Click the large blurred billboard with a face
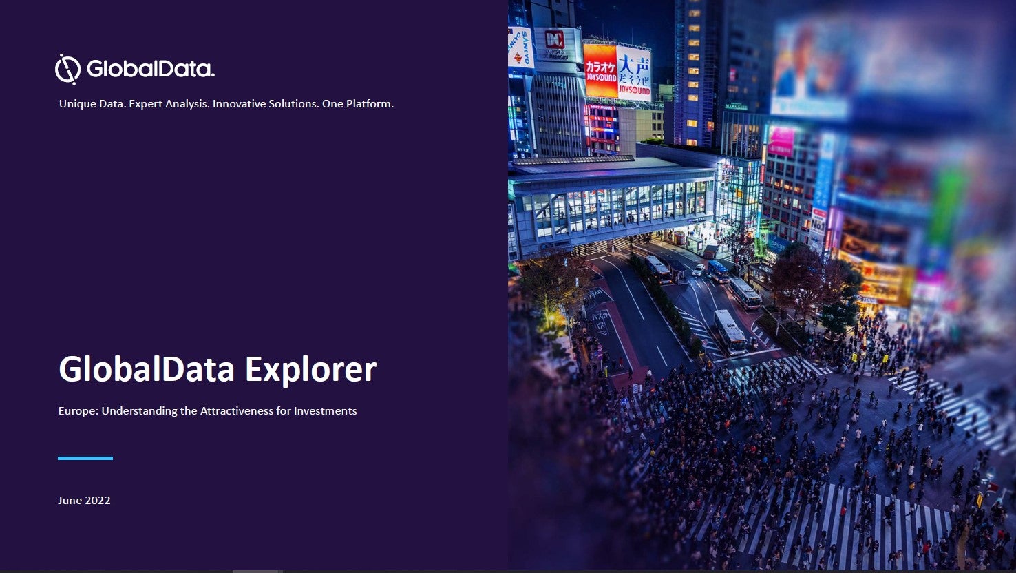Image resolution: width=1016 pixels, height=573 pixels. pos(809,65)
